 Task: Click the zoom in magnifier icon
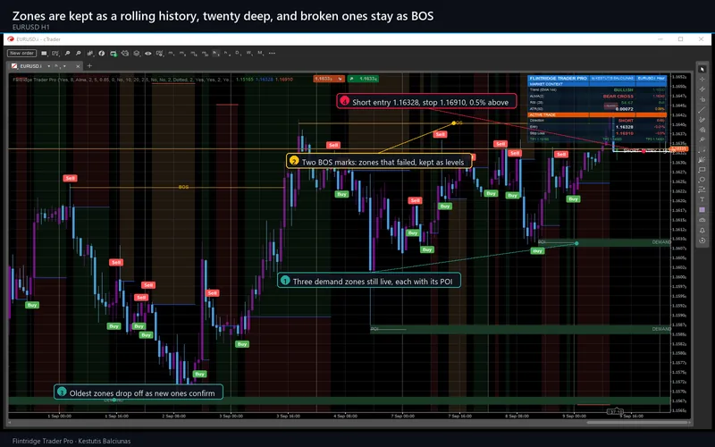click(68, 54)
